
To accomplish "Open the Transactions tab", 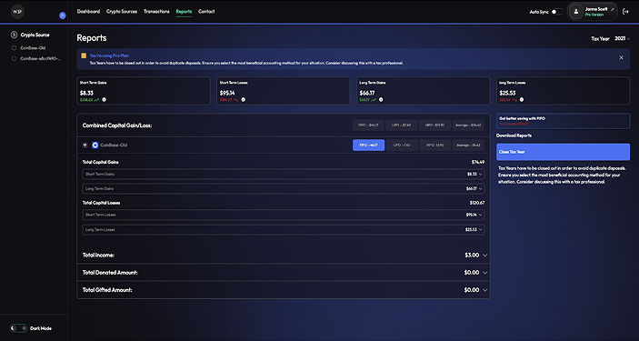I will (156, 12).
